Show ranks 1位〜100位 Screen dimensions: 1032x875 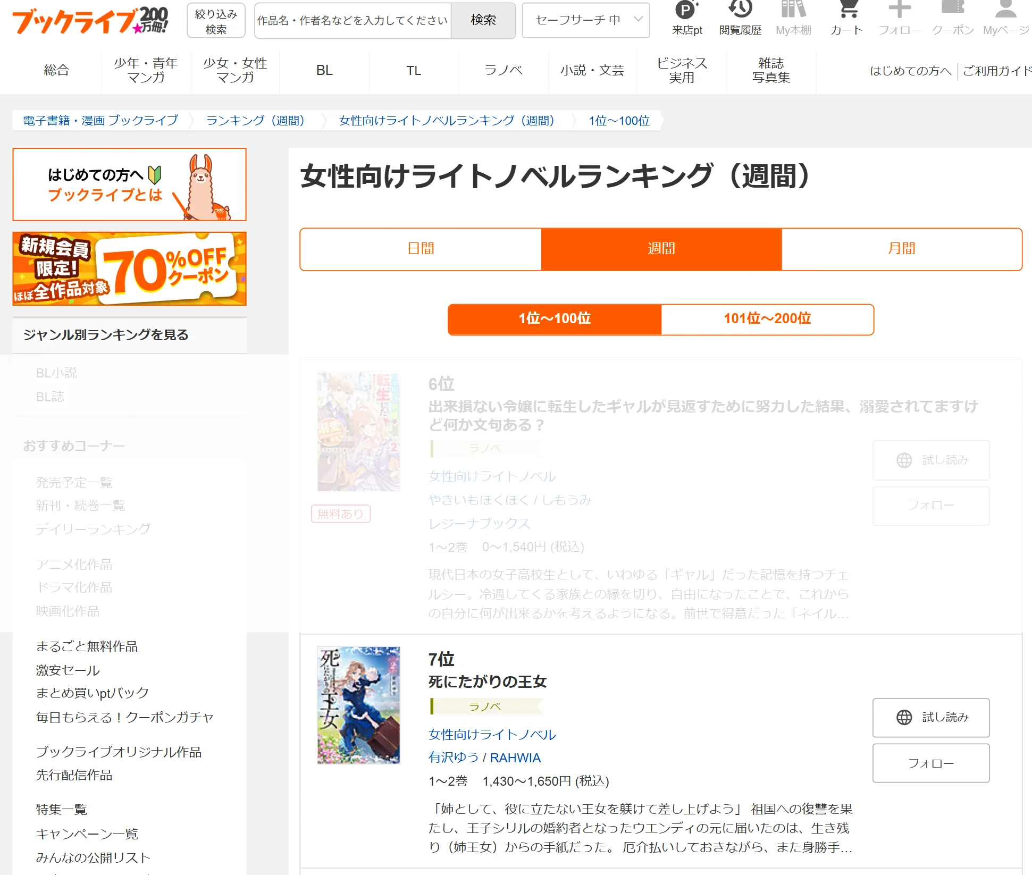(x=555, y=319)
